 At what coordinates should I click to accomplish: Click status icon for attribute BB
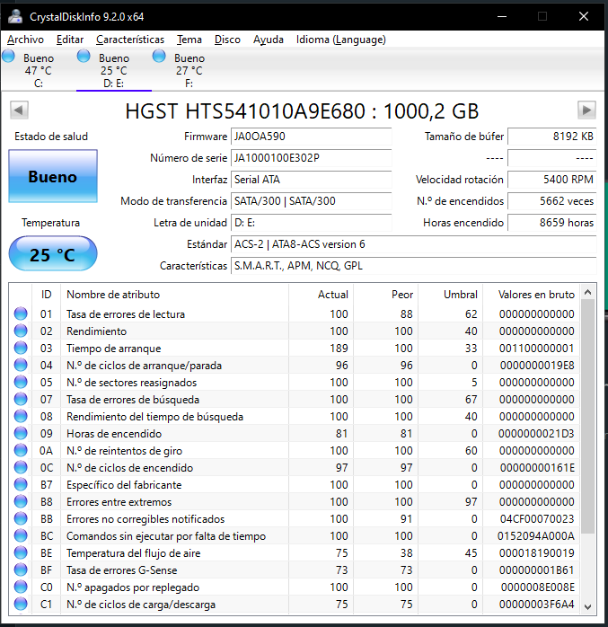point(21,518)
